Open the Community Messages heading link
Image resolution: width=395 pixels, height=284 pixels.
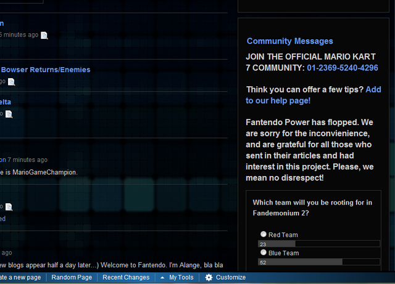pos(289,41)
